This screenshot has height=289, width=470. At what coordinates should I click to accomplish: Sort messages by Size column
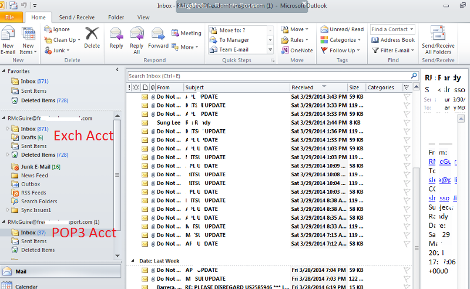(357, 88)
